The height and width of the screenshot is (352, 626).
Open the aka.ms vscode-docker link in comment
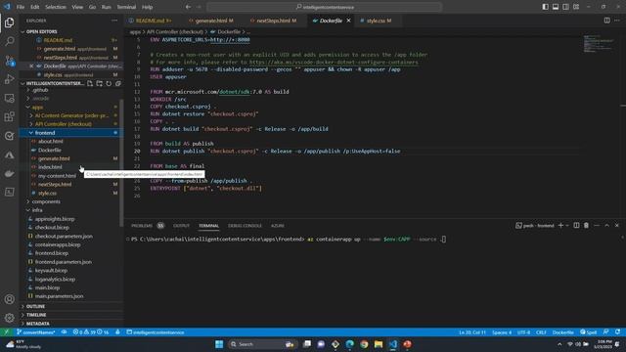click(x=334, y=63)
